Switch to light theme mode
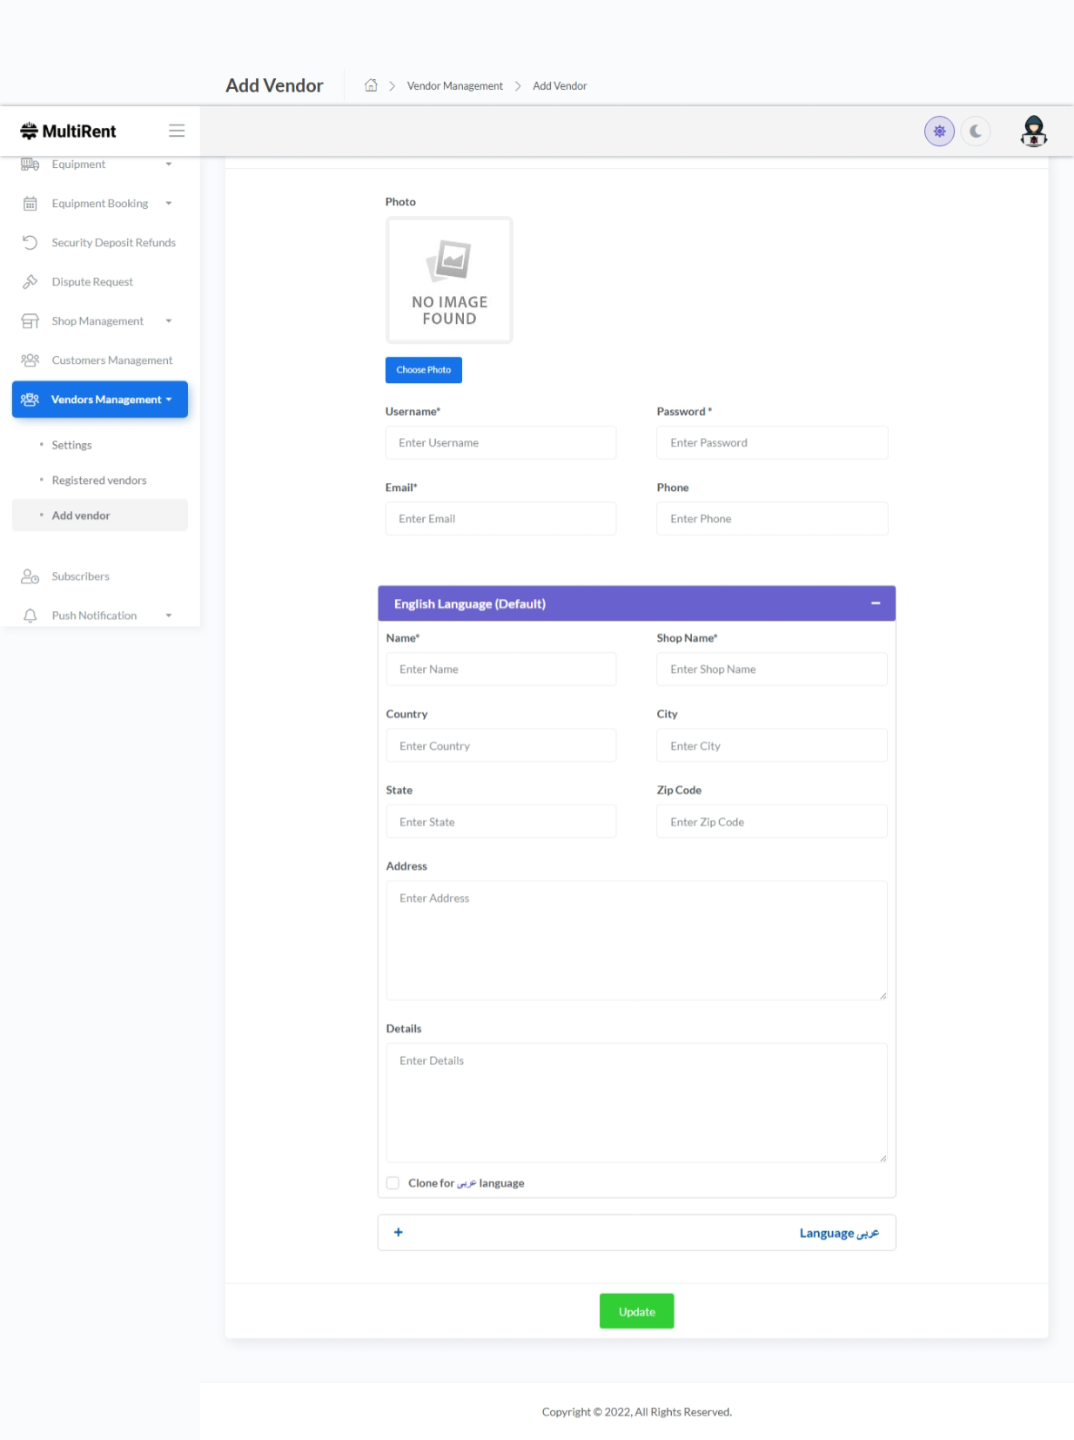 (x=939, y=131)
